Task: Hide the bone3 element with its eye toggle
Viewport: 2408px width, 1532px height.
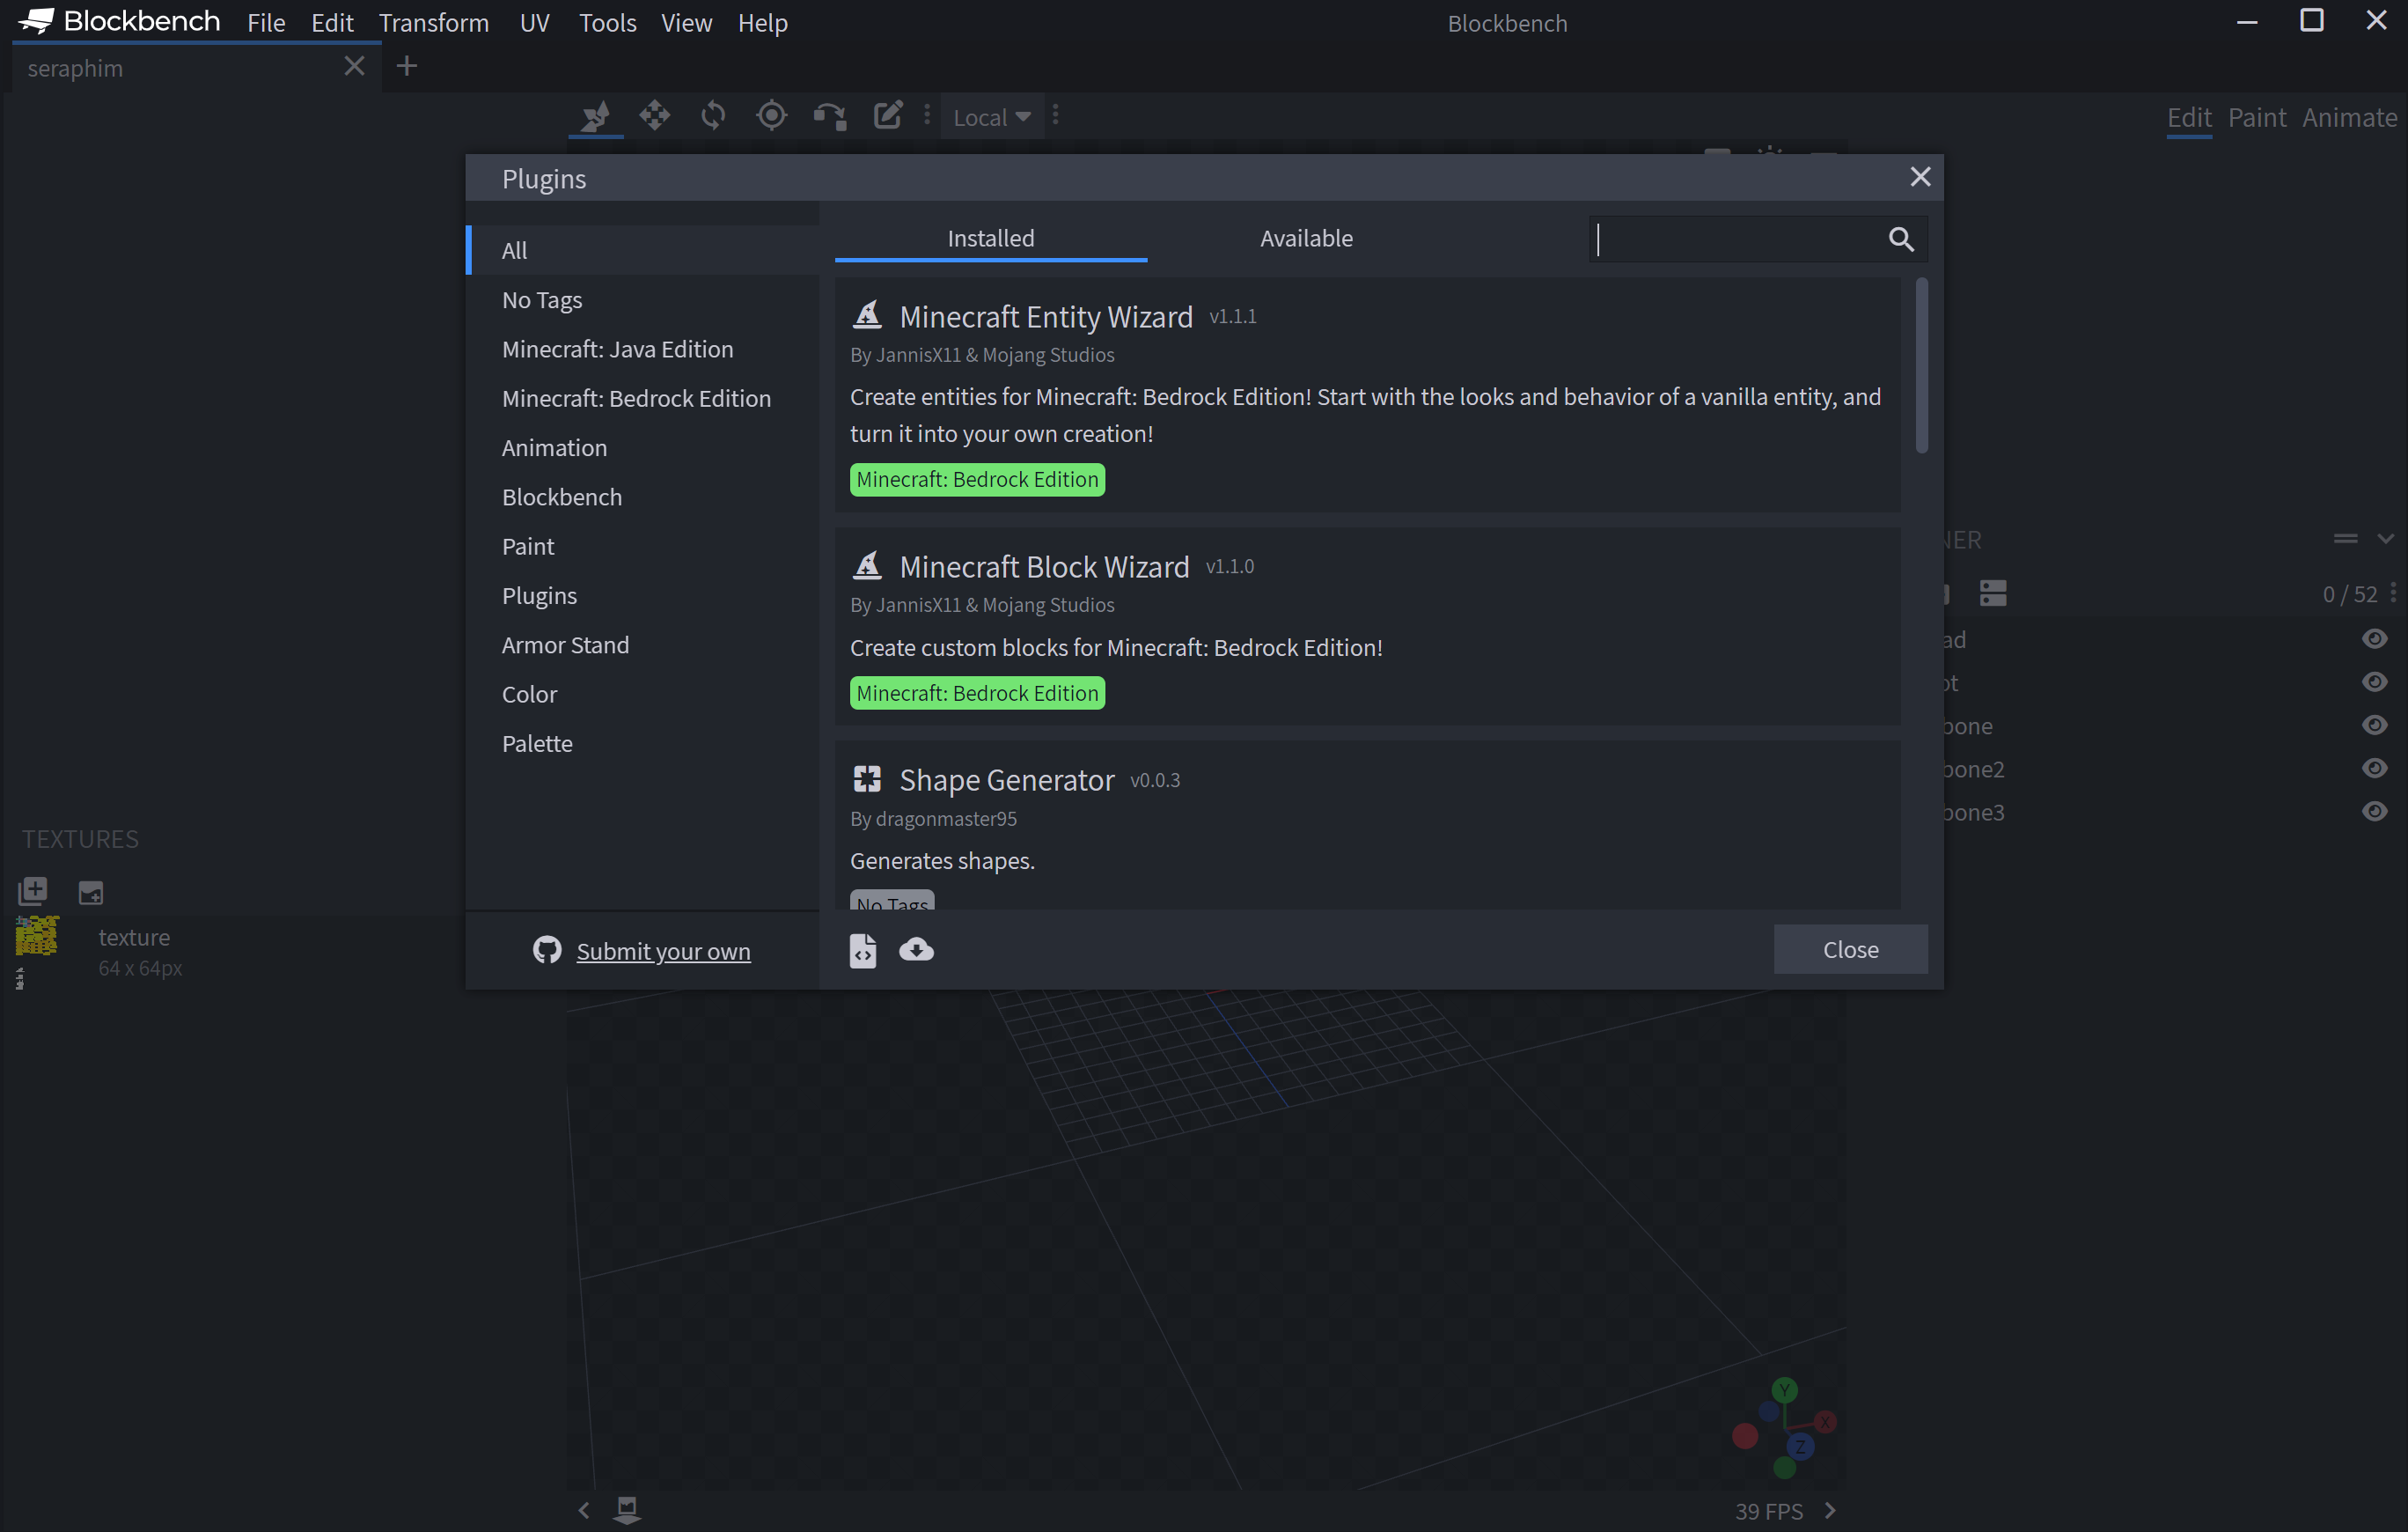Action: click(2375, 811)
